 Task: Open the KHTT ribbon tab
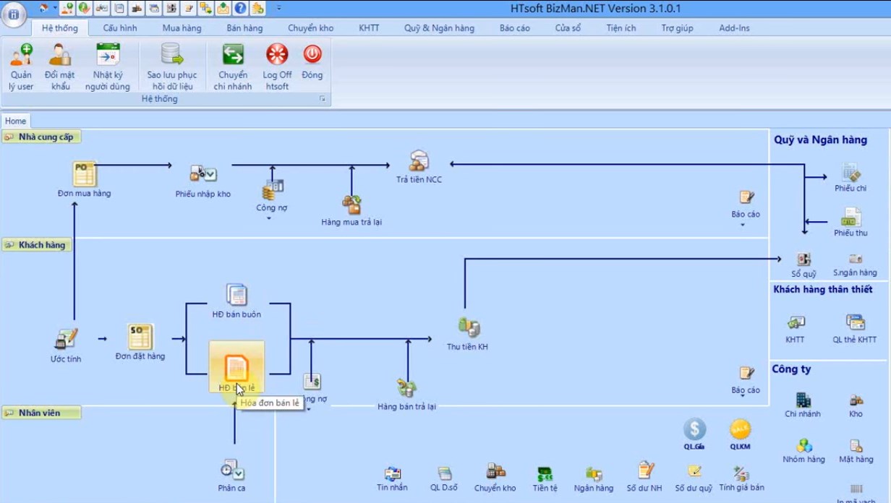tap(370, 28)
